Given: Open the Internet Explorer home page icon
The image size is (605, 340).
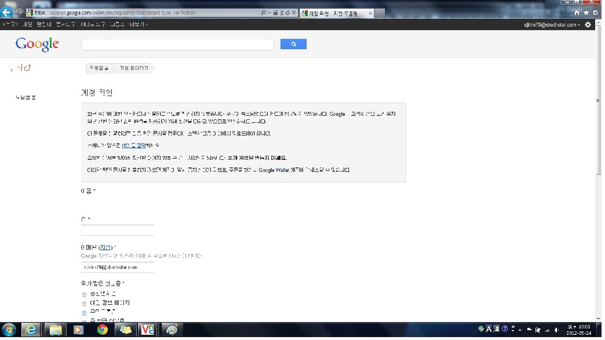Looking at the screenshot, I should (577, 13).
